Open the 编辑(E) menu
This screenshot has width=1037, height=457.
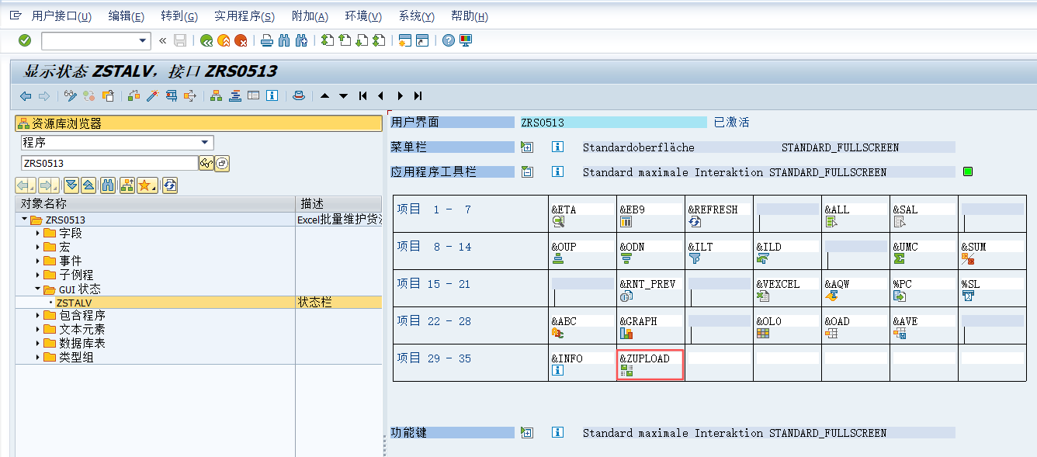coord(126,16)
